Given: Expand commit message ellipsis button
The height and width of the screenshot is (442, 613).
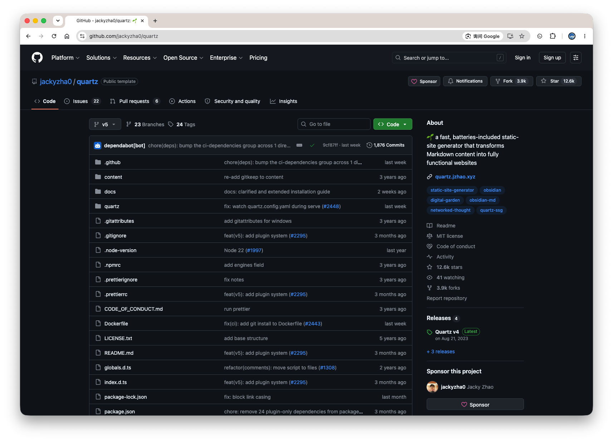Looking at the screenshot, I should (x=299, y=145).
